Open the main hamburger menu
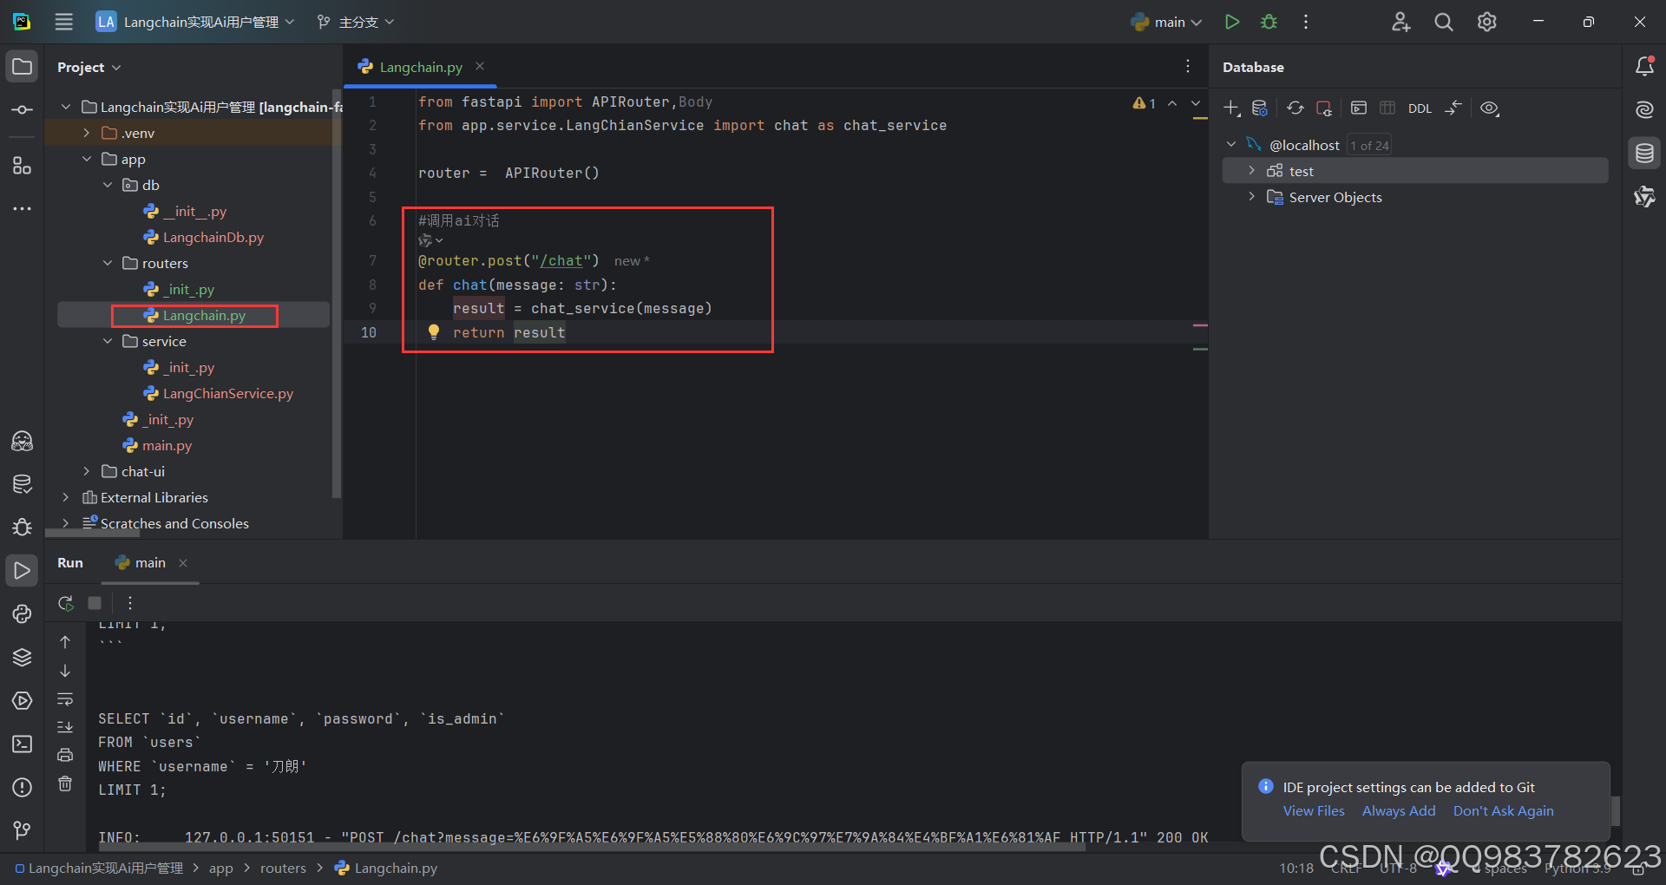Image resolution: width=1666 pixels, height=885 pixels. tap(64, 22)
